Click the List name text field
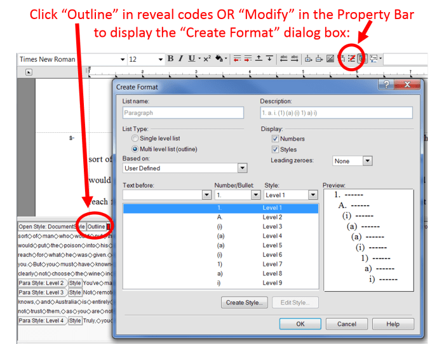Image resolution: width=444 pixels, height=344 pixels. (x=183, y=113)
